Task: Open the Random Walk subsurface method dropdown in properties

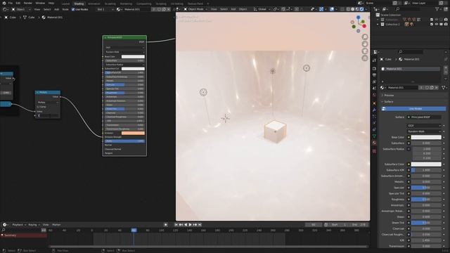Action: pyautogui.click(x=424, y=131)
